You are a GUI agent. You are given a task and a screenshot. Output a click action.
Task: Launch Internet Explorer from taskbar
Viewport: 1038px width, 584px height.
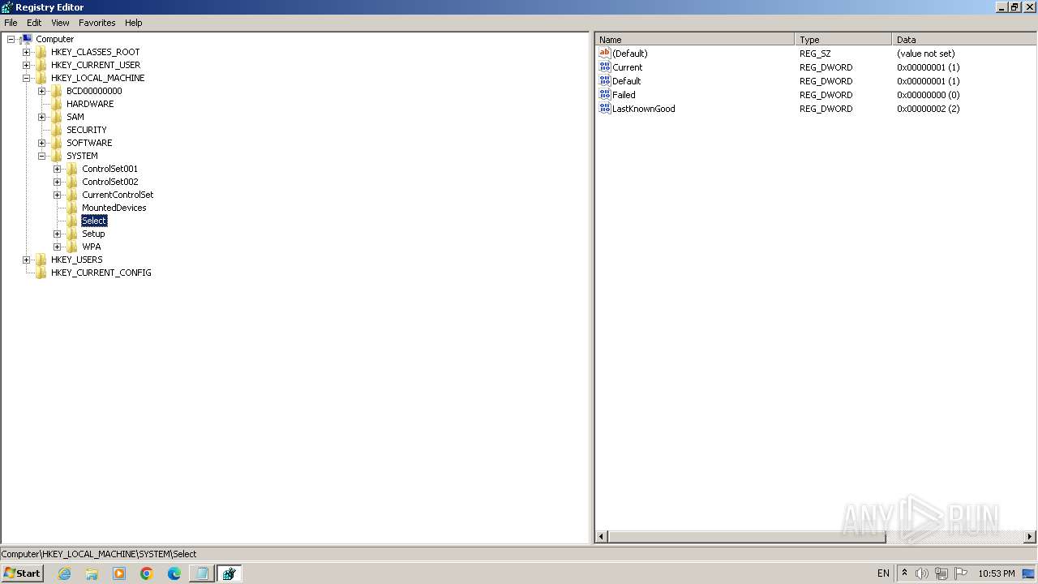click(65, 573)
